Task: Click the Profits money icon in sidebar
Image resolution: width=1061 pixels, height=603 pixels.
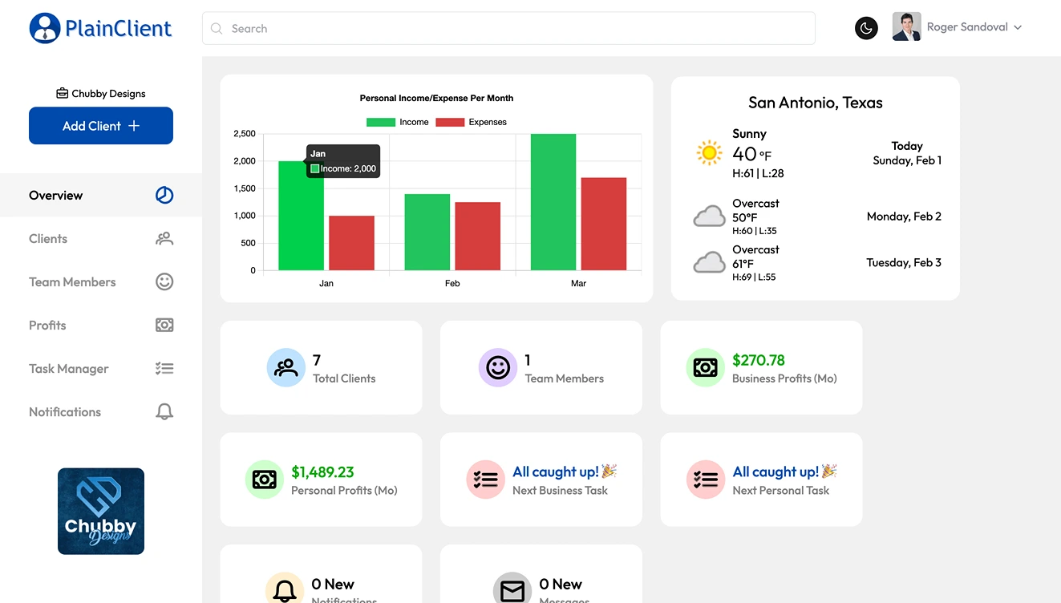Action: click(164, 325)
